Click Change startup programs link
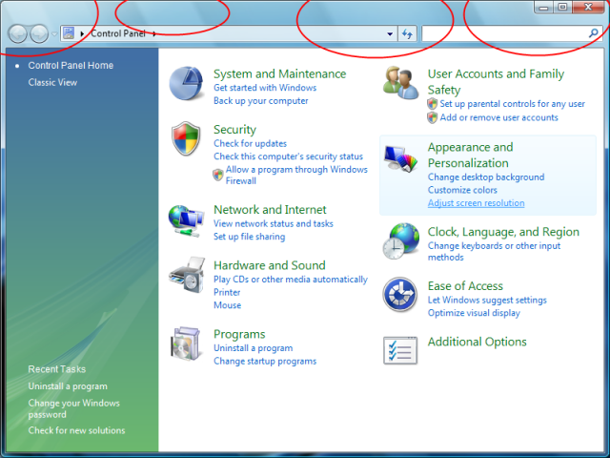This screenshot has width=610, height=458. [x=265, y=362]
